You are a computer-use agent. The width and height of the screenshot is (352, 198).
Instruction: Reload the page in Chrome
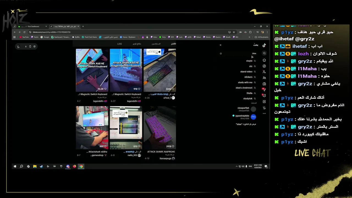(x=24, y=32)
